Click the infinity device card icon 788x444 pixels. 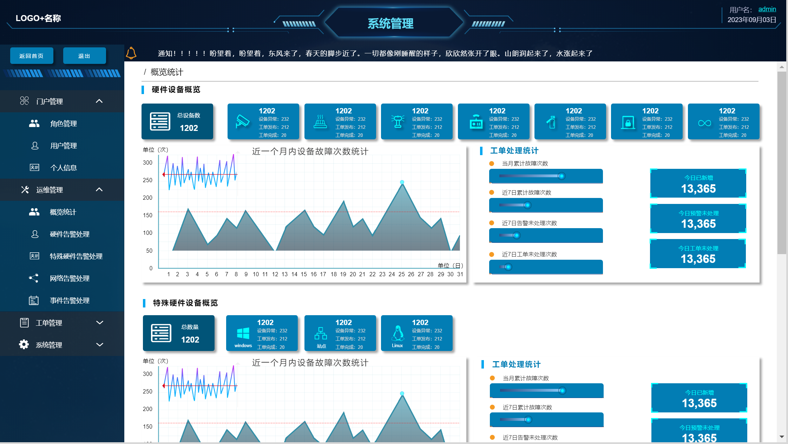tap(704, 123)
